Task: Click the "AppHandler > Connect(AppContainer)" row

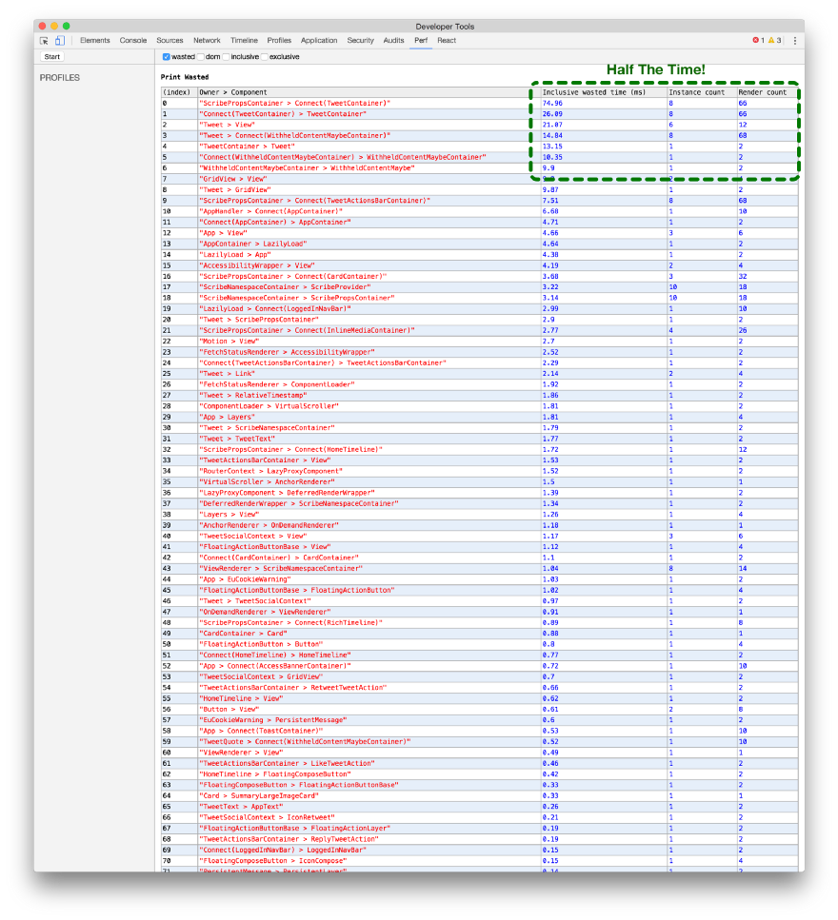Action: (479, 211)
